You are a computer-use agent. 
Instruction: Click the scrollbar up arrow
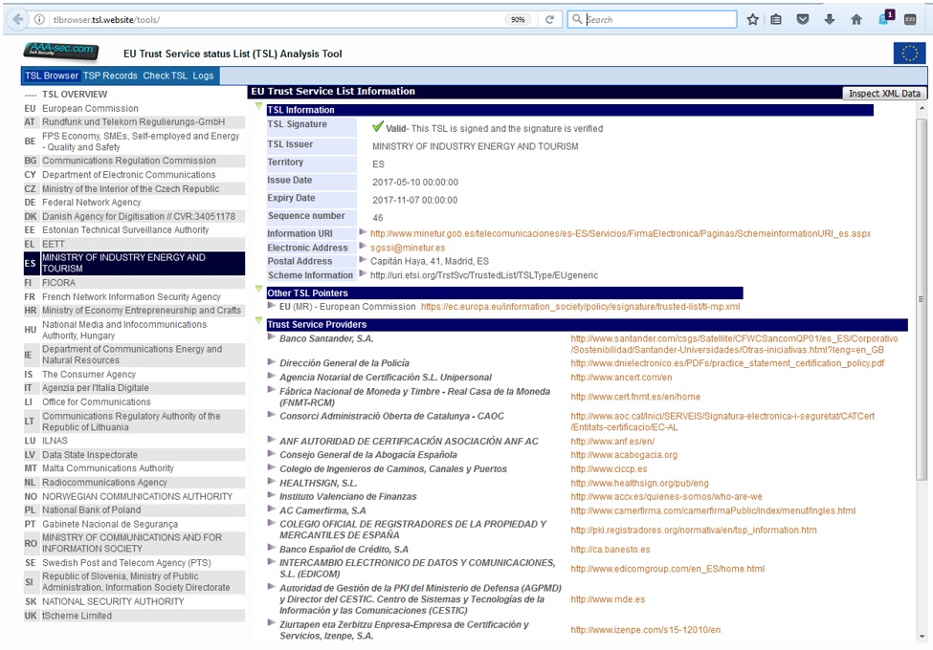(922, 109)
